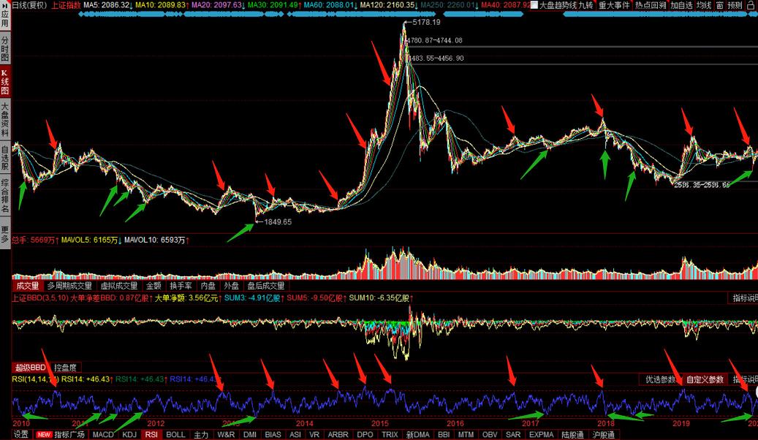Click 加自选 to add to watchlist
Screen dimensions: 758x440
pyautogui.click(x=681, y=5)
